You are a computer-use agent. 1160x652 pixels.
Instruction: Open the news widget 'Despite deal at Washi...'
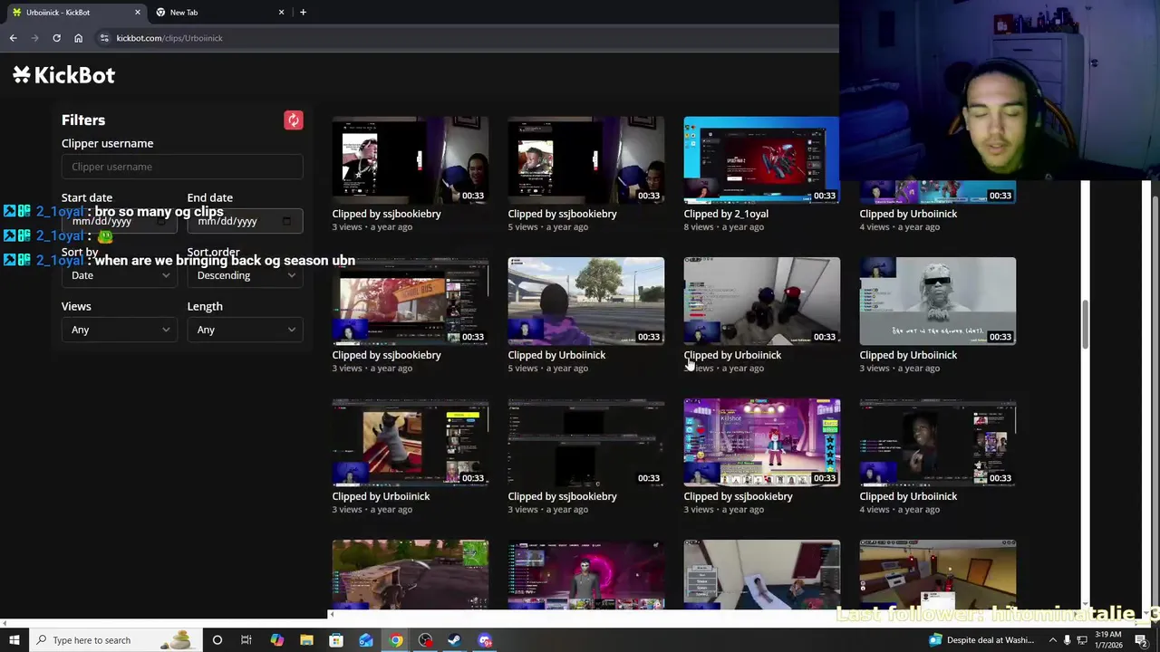[981, 640]
